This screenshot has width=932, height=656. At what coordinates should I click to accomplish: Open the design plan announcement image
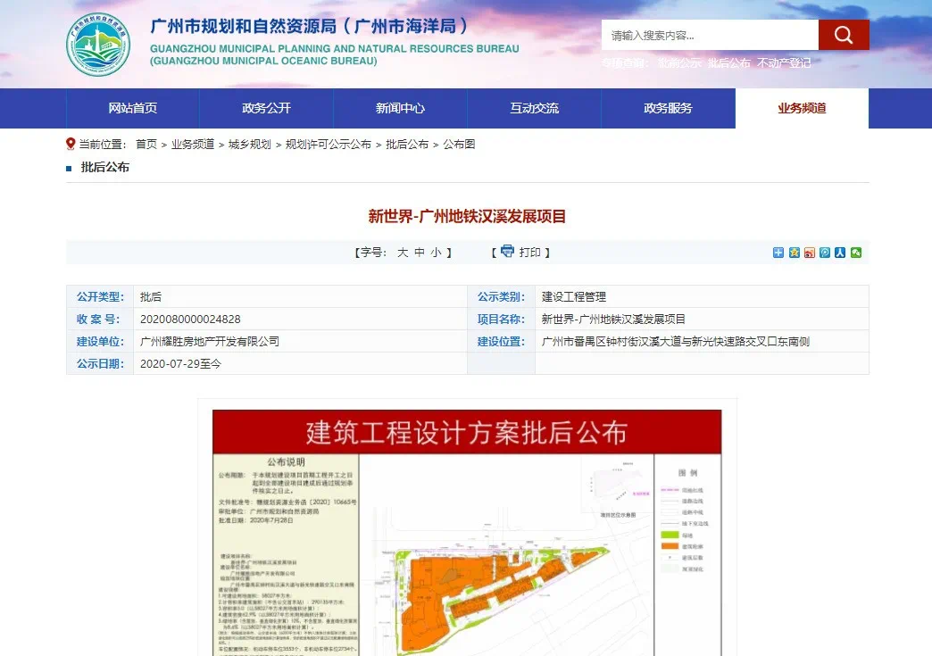467,532
